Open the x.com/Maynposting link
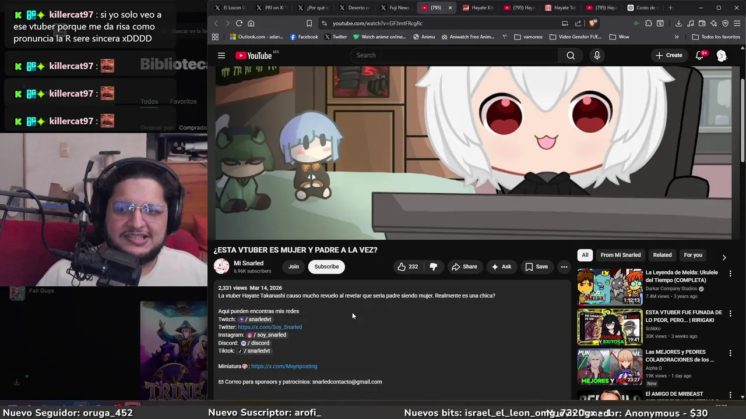 tap(284, 366)
